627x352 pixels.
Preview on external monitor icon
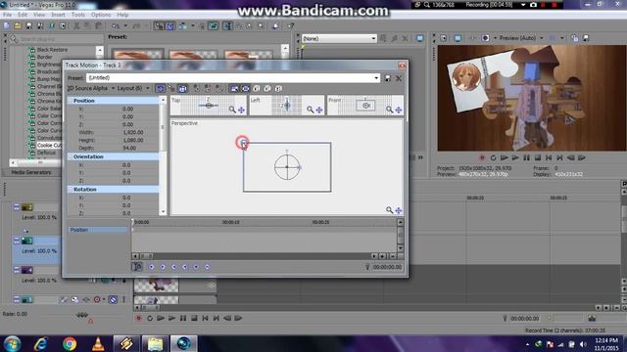tap(458, 38)
